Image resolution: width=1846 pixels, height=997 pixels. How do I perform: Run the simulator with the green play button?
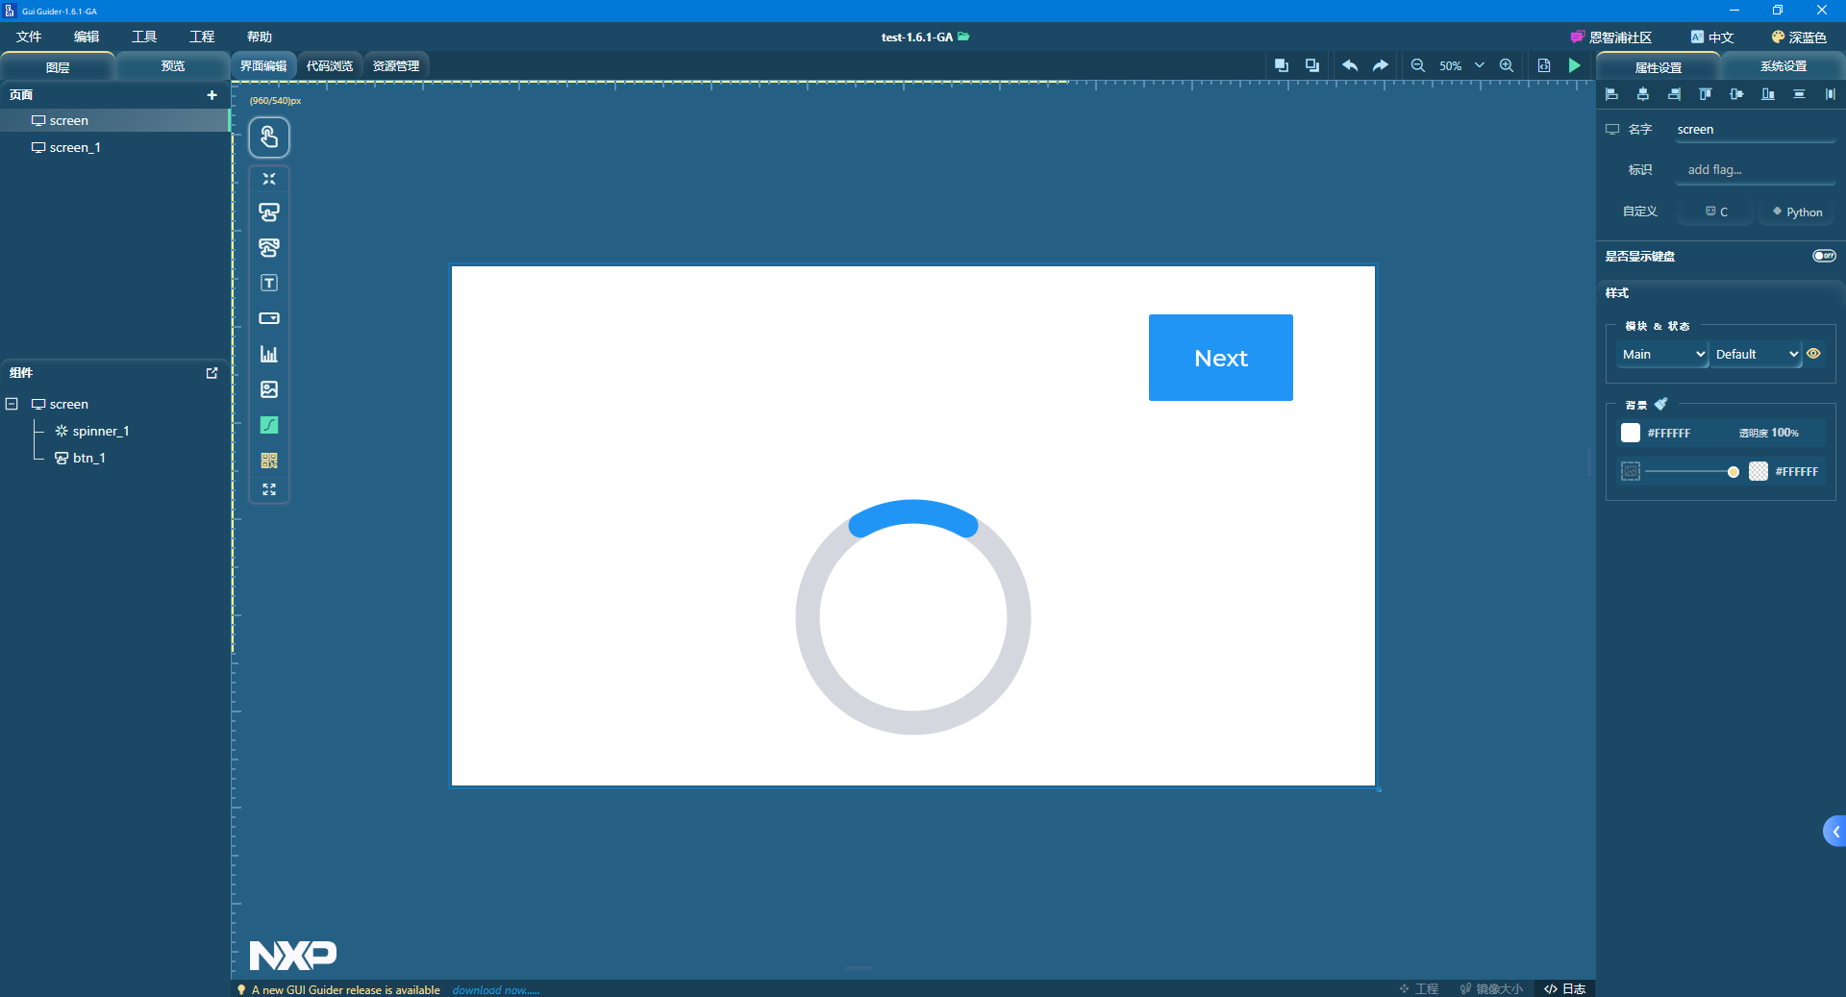coord(1575,65)
